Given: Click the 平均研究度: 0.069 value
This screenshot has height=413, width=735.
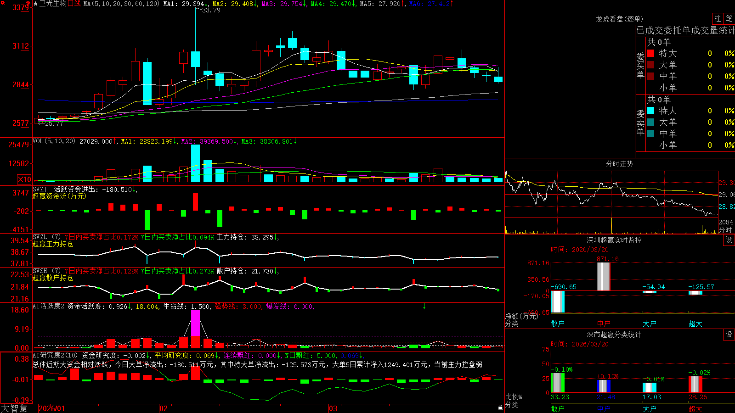Looking at the screenshot, I should point(185,356).
